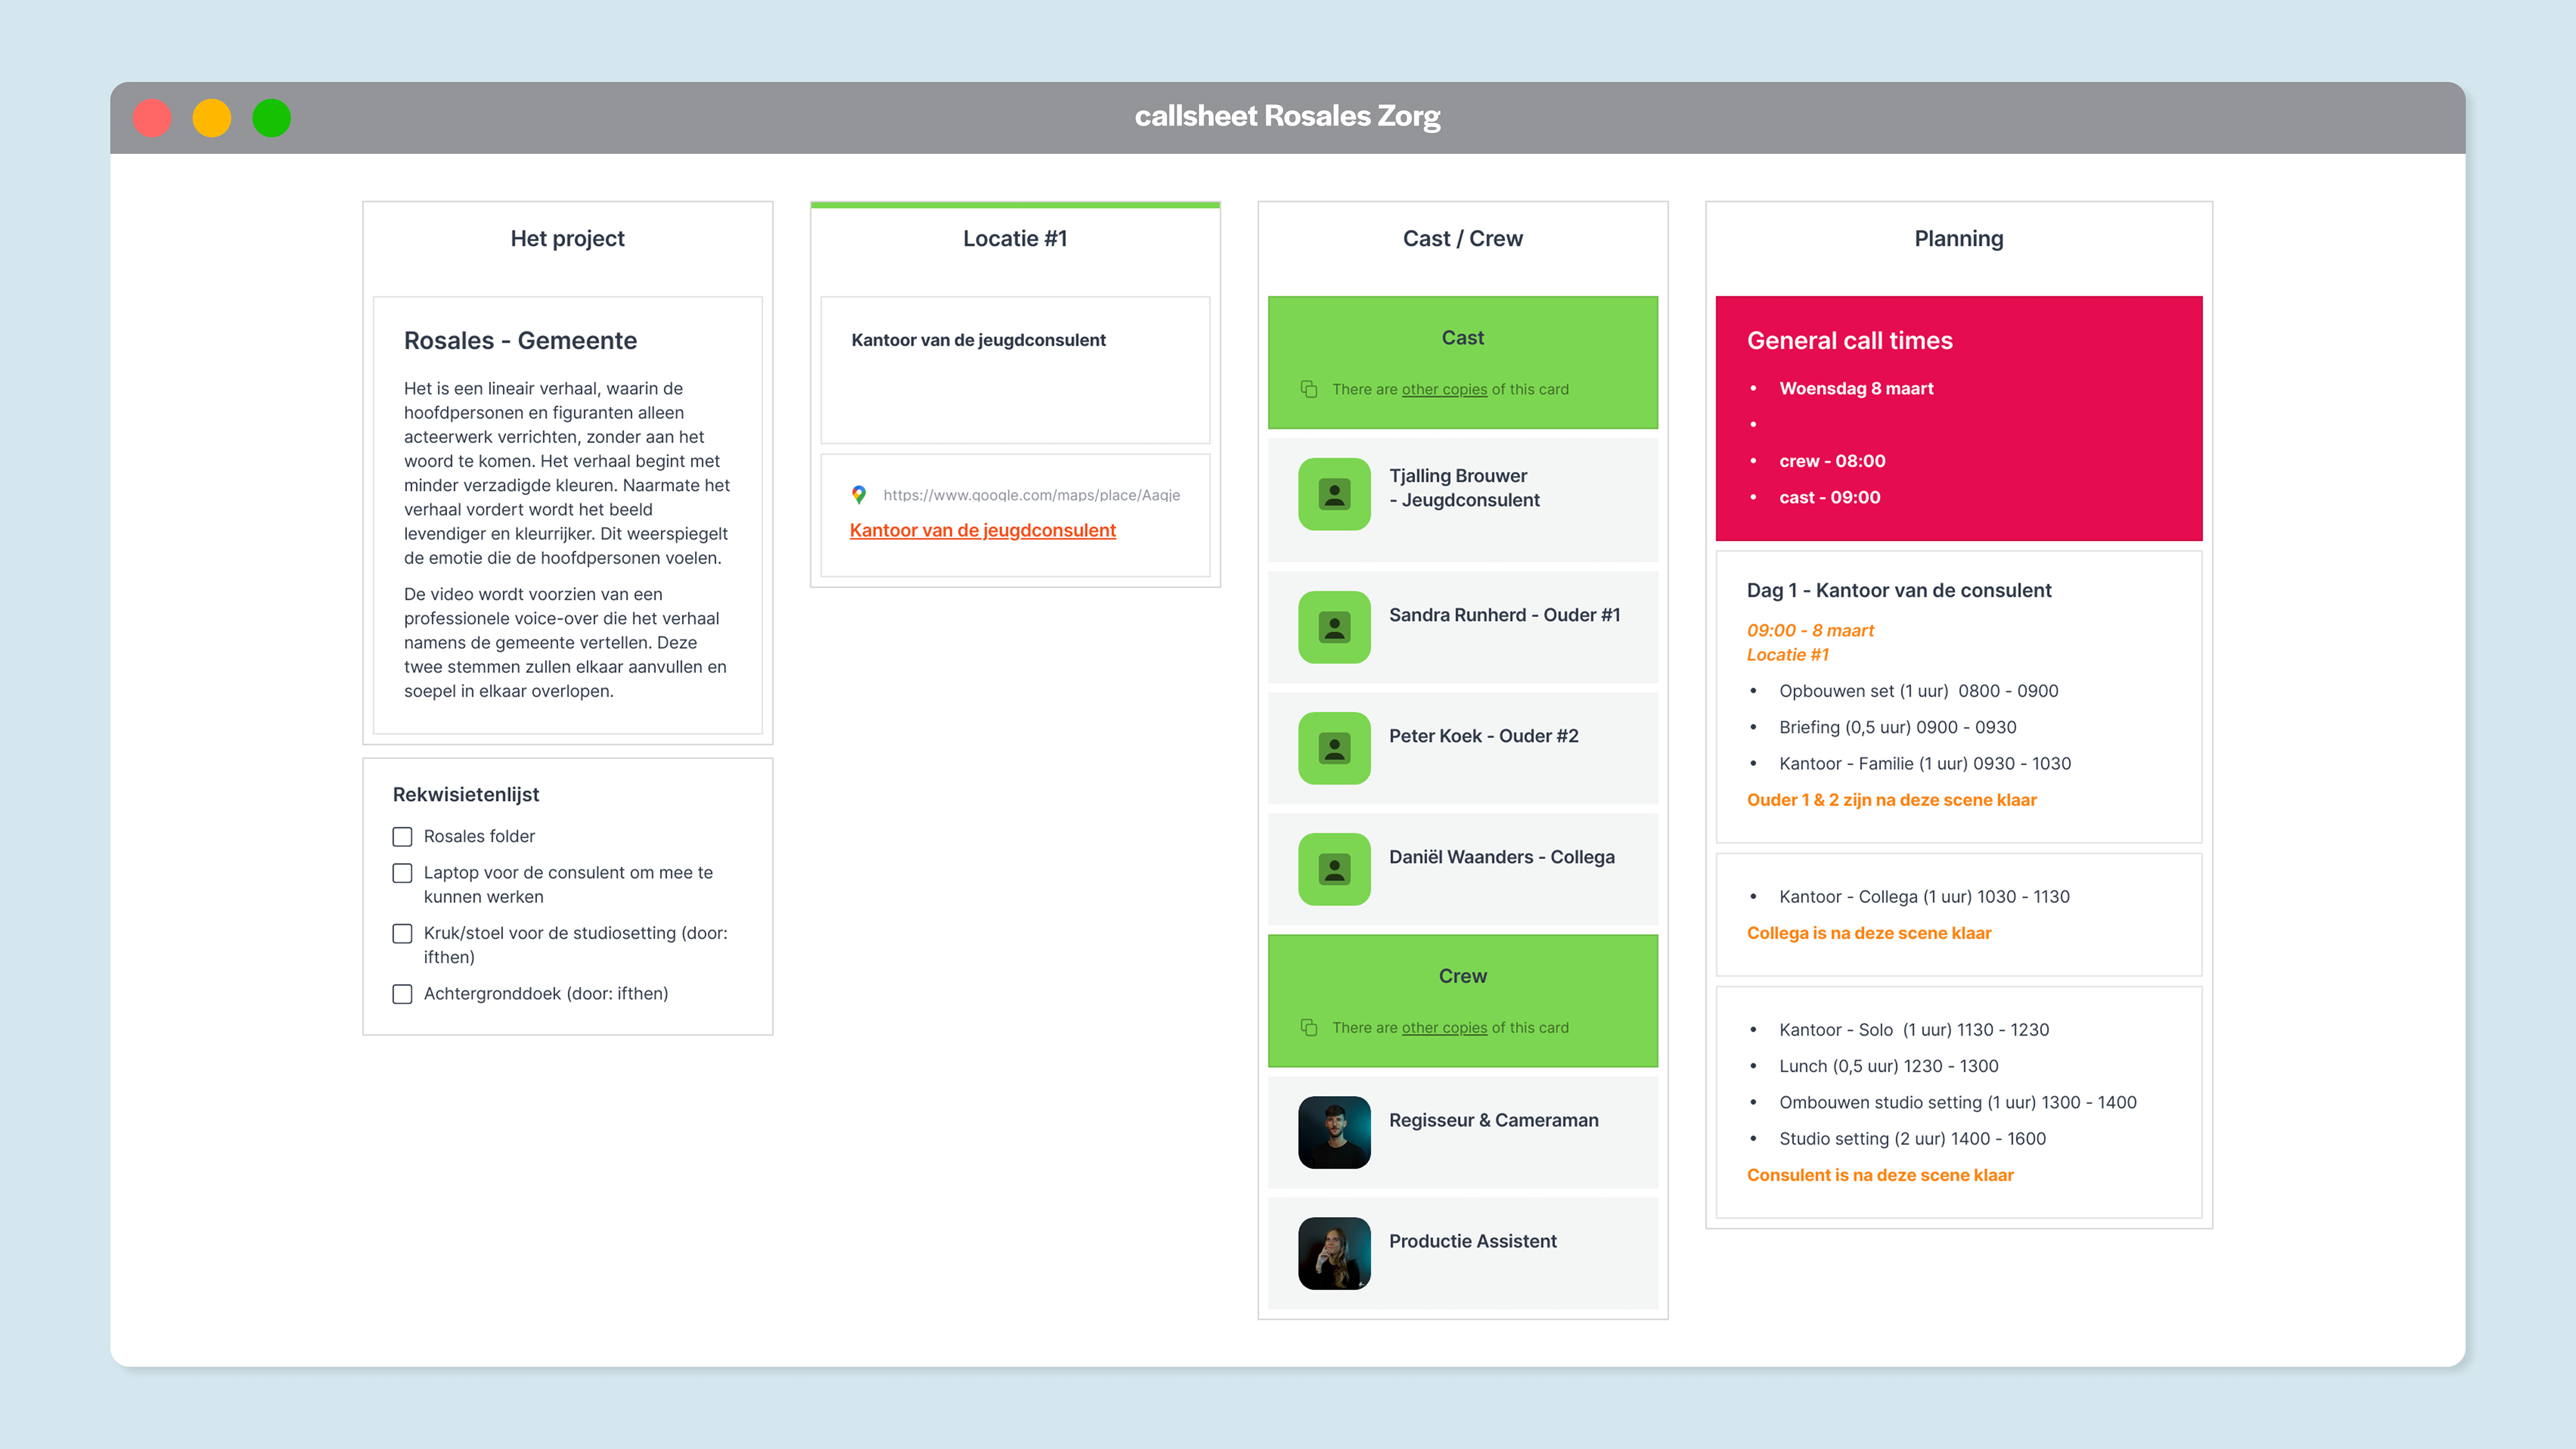Open the Kantoor van de jeugdconsulent link
The image size is (2576, 1449).
coord(982,530)
